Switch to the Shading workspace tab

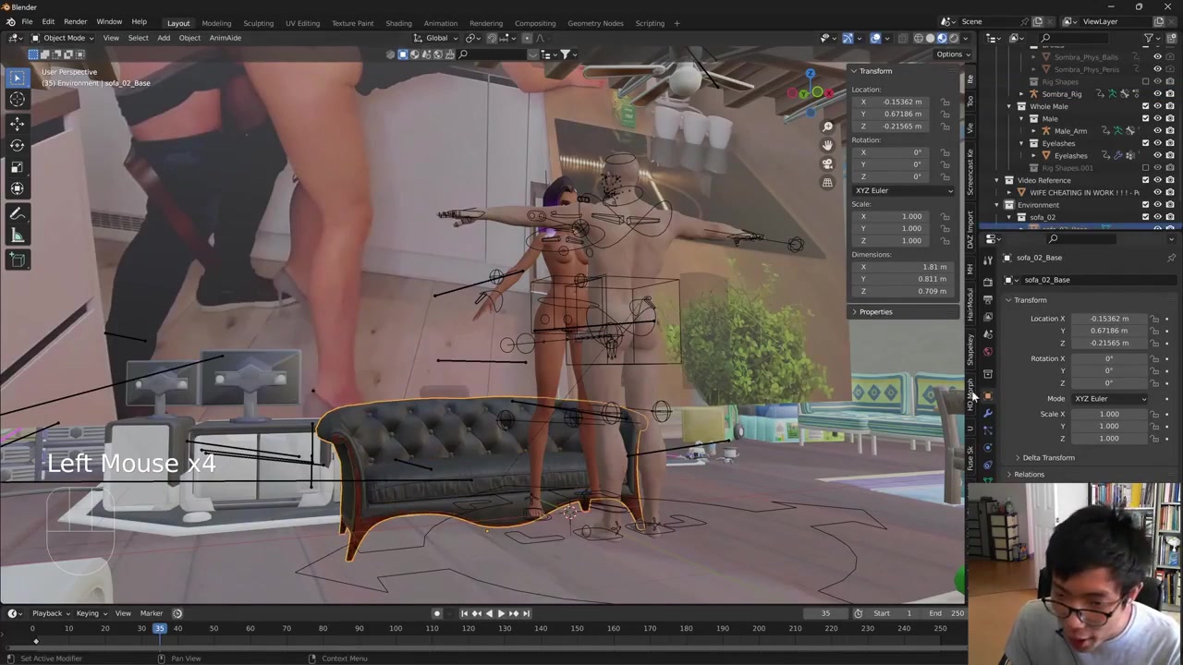coord(398,23)
